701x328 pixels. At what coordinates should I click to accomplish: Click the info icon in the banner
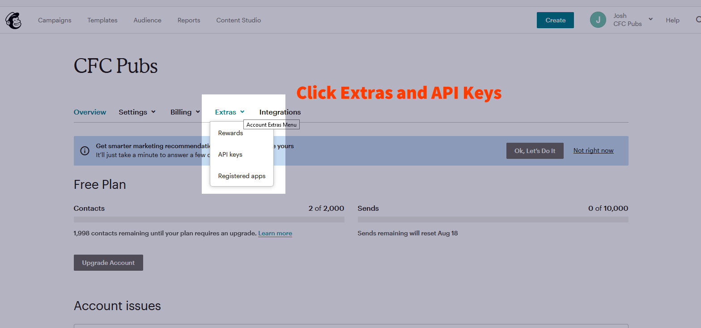click(85, 151)
